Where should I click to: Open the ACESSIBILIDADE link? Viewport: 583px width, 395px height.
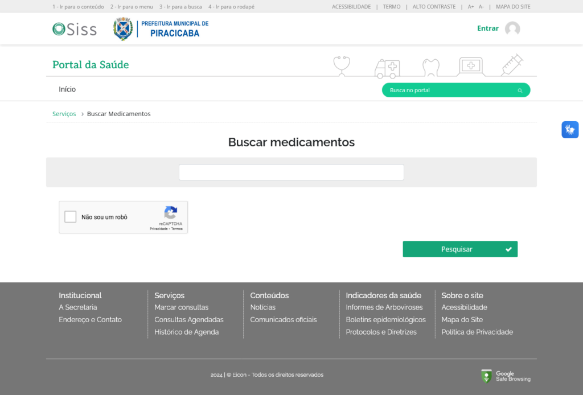coord(351,6)
